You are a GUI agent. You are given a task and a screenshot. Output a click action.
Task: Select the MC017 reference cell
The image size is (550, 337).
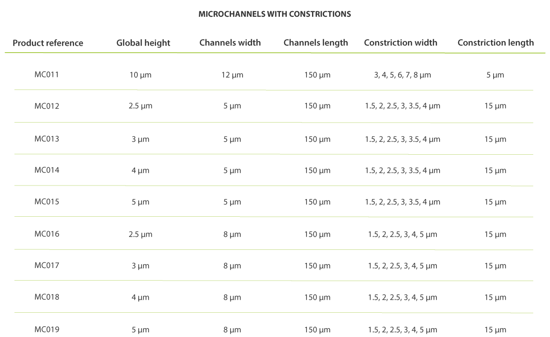pyautogui.click(x=47, y=266)
